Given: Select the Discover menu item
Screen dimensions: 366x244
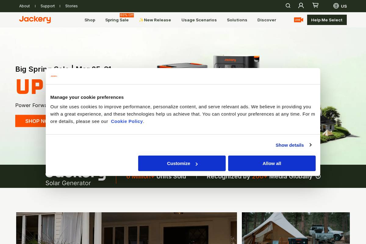Looking at the screenshot, I should click(267, 20).
